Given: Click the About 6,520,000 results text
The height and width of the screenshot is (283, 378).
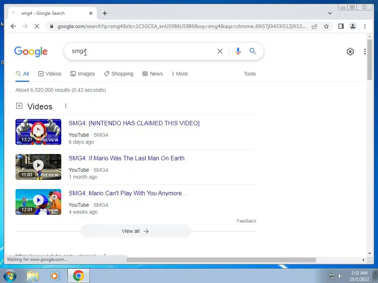Looking at the screenshot, I should pos(61,90).
